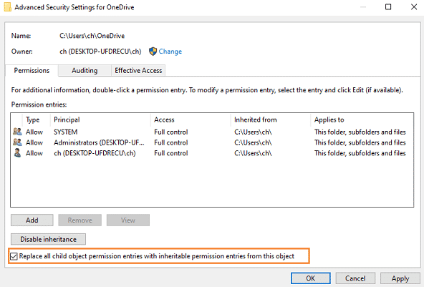The width and height of the screenshot is (424, 287).
Task: Click Applies to text in the Administrators row
Action: coord(360,142)
